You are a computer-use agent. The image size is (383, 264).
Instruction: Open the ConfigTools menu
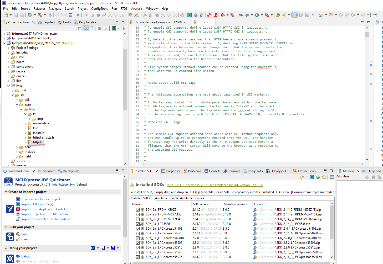point(99,9)
